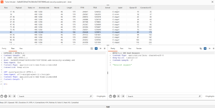Toggle hidden-content eye icon in request panel
The height and width of the screenshot is (108, 215).
coord(92,48)
